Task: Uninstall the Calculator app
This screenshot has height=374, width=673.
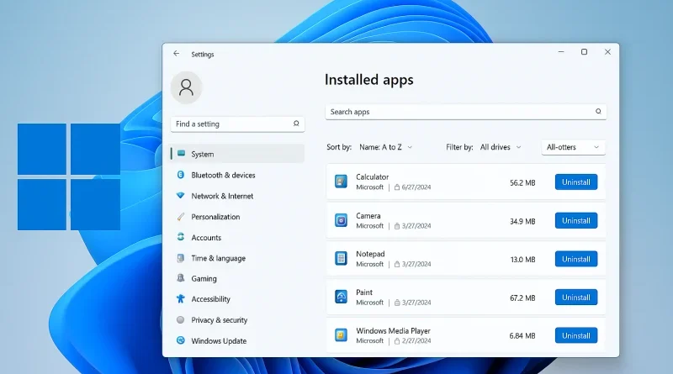Action: [x=576, y=182]
